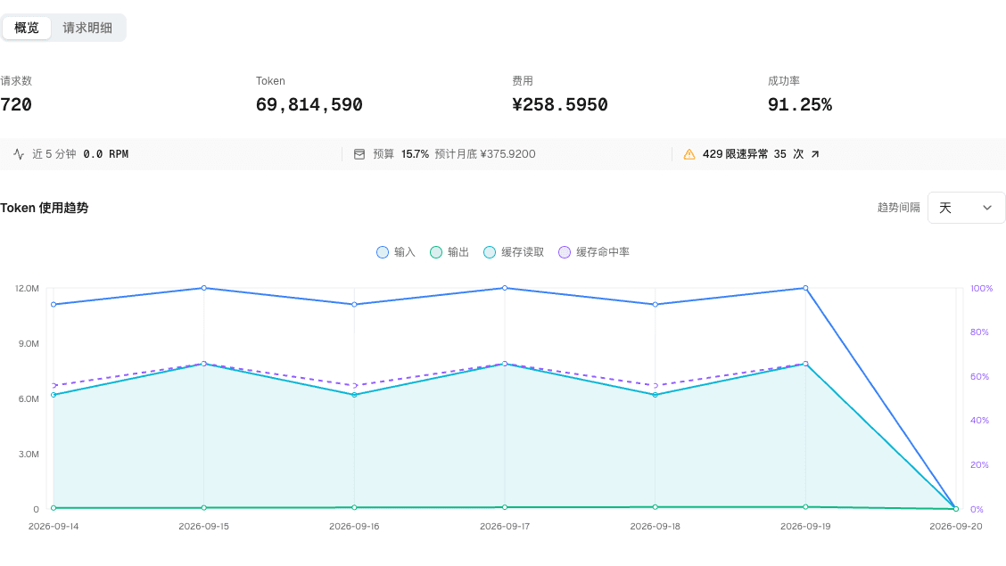This screenshot has height=566, width=1006.
Task: Switch to the 概览 tab
Action: click(x=26, y=28)
